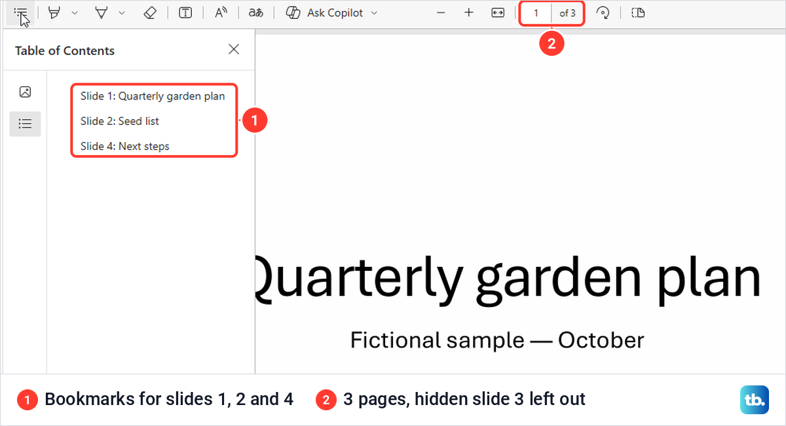Rotate the document
Screen dimensions: 786x426
(x=603, y=13)
